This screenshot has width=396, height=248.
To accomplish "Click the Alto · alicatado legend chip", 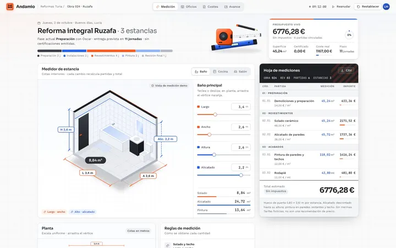I will click(83, 212).
